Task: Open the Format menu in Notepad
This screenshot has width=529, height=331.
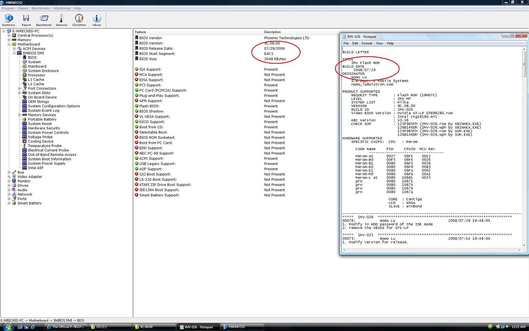Action: 366,43
